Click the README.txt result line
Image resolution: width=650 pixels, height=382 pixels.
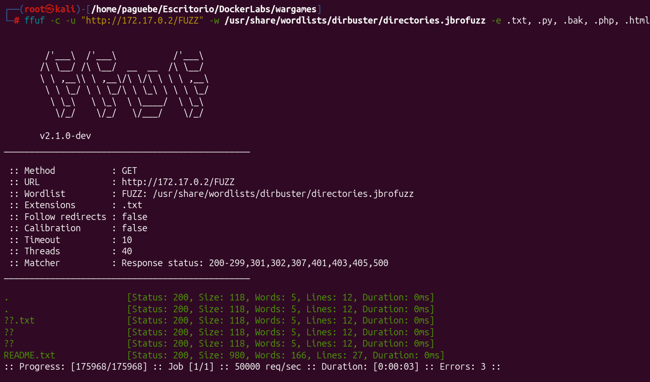pos(224,355)
